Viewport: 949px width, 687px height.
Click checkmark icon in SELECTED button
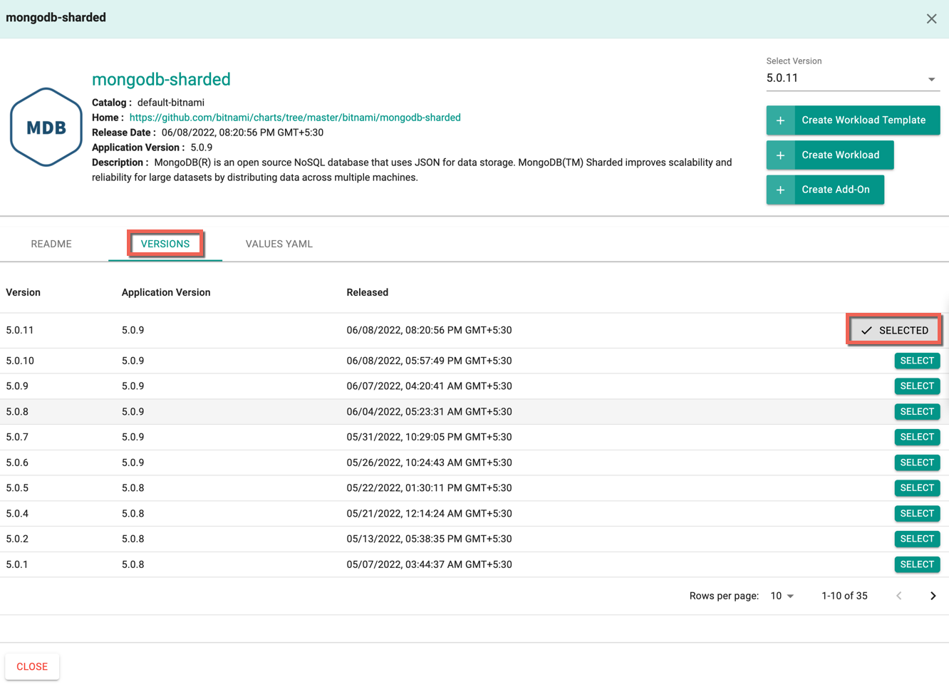pos(866,331)
